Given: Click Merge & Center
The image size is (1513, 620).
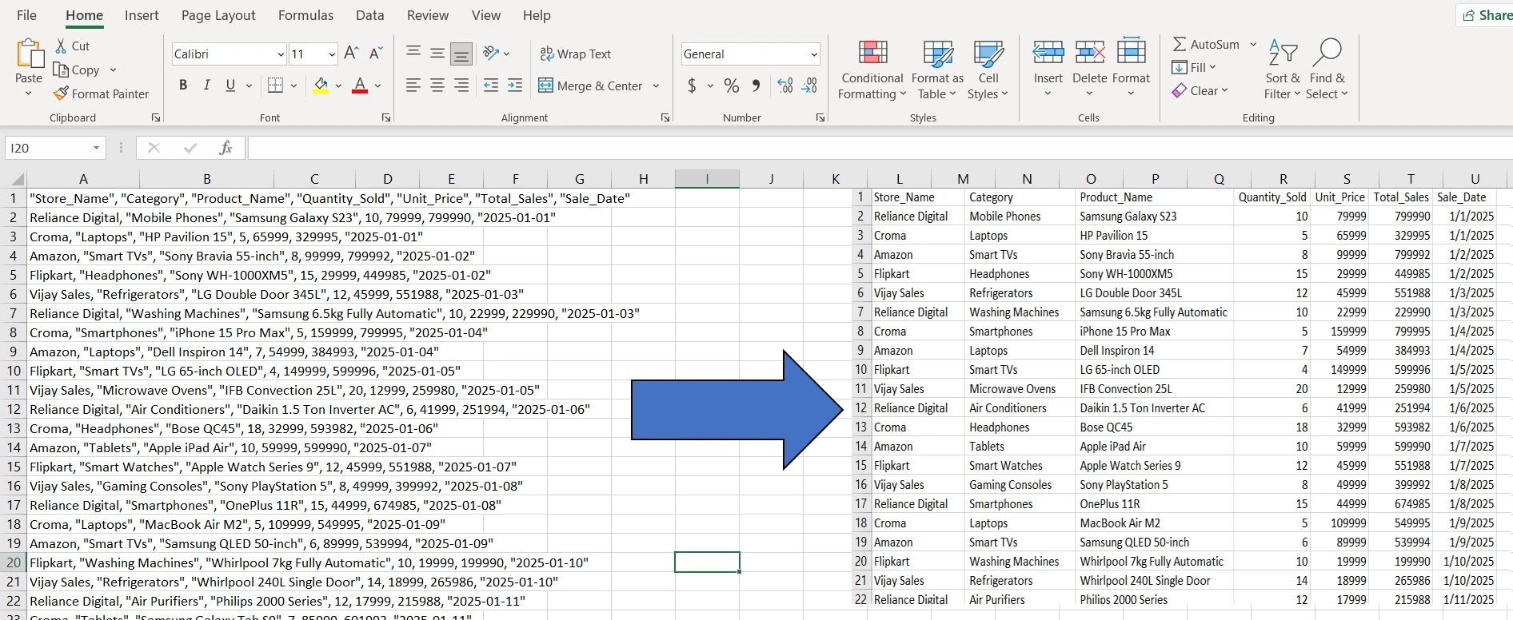Looking at the screenshot, I should [x=591, y=85].
